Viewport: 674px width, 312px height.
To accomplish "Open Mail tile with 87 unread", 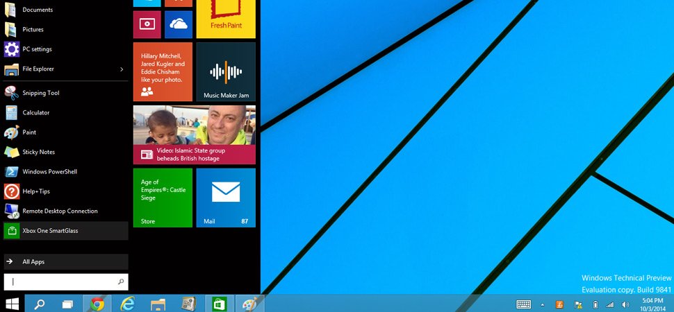I will pos(226,198).
